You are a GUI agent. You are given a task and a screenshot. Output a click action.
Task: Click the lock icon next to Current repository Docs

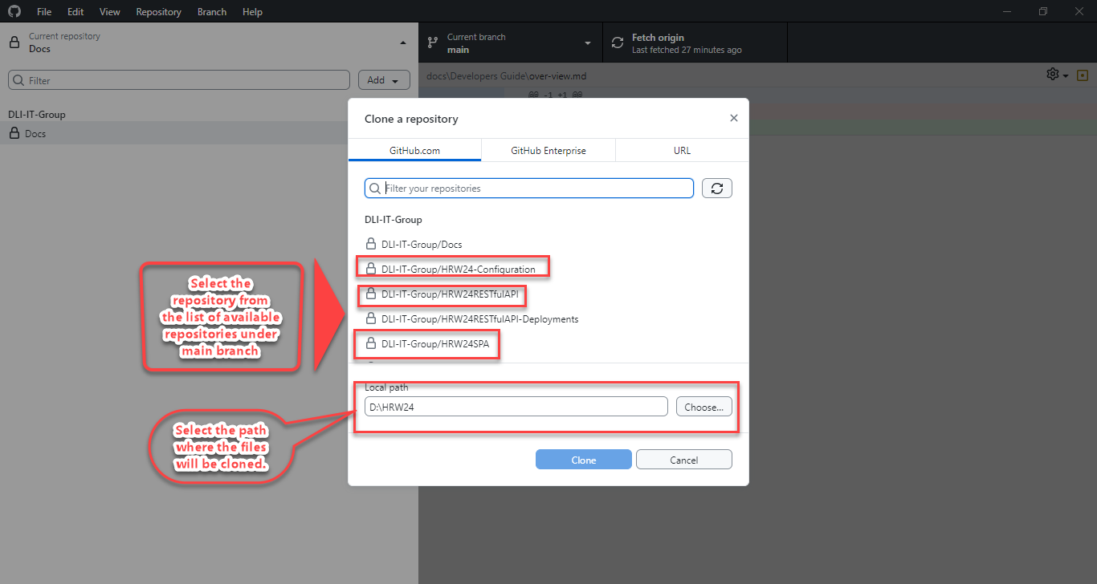(x=13, y=42)
